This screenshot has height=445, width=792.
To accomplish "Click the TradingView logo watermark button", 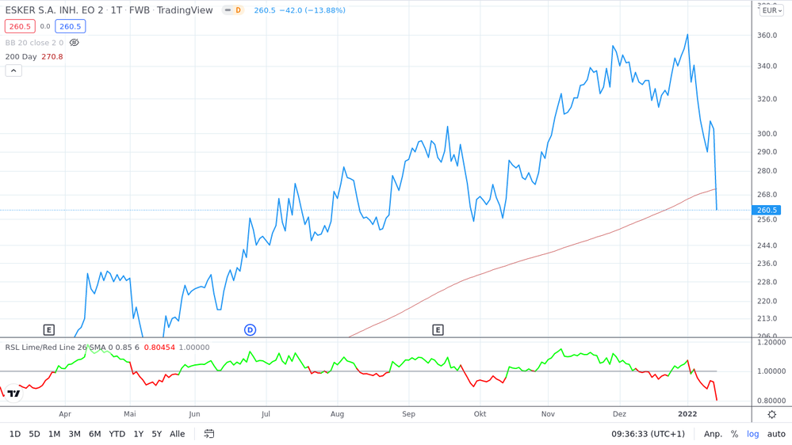I will click(13, 394).
